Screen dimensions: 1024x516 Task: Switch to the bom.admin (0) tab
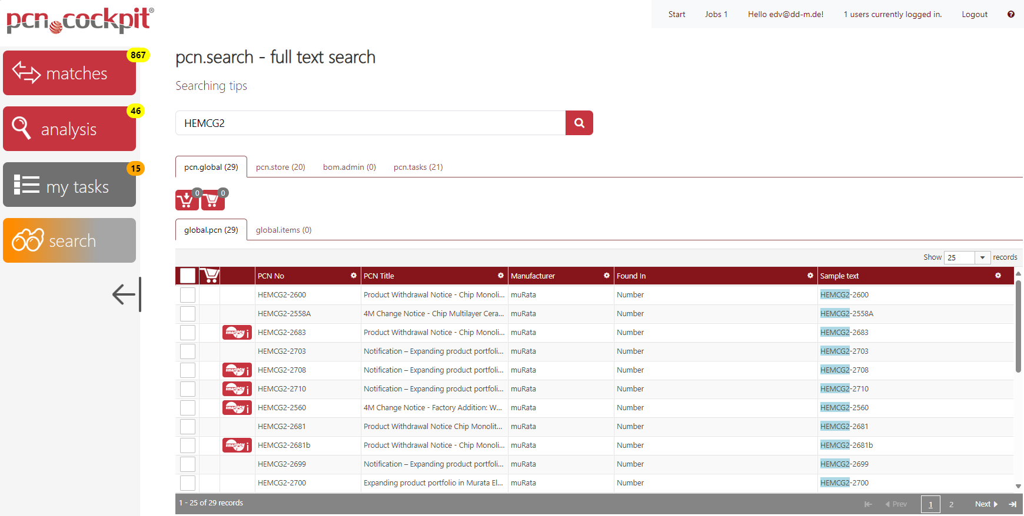point(350,167)
